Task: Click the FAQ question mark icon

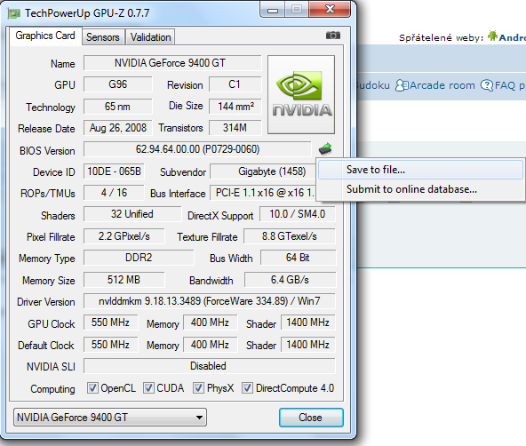Action: pos(487,85)
